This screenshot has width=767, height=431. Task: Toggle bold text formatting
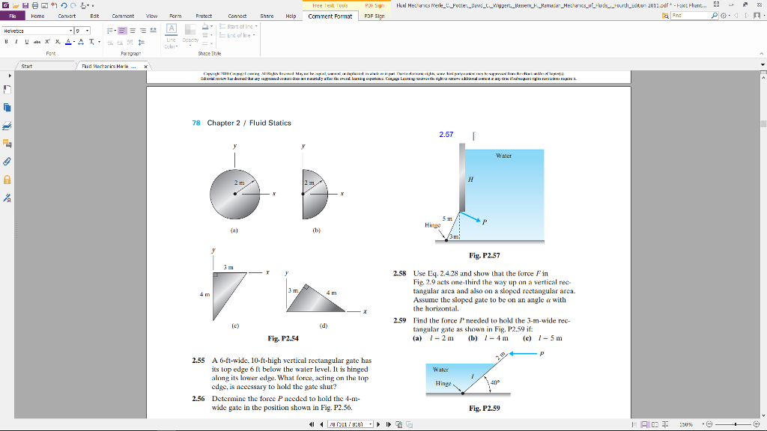coord(6,41)
